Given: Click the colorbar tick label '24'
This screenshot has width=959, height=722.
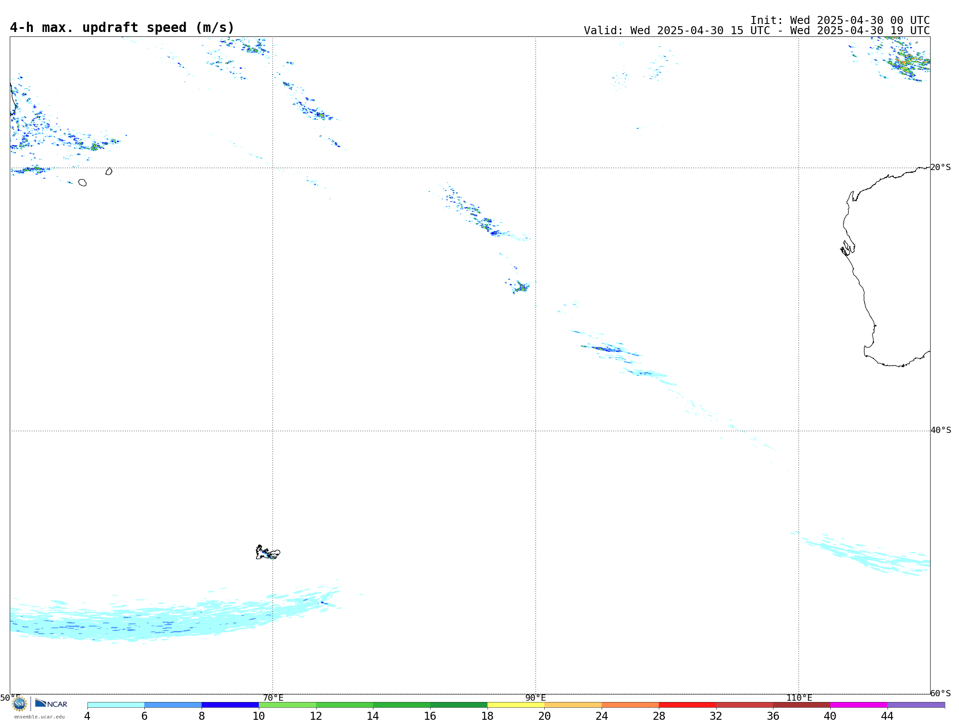Looking at the screenshot, I should (x=602, y=716).
